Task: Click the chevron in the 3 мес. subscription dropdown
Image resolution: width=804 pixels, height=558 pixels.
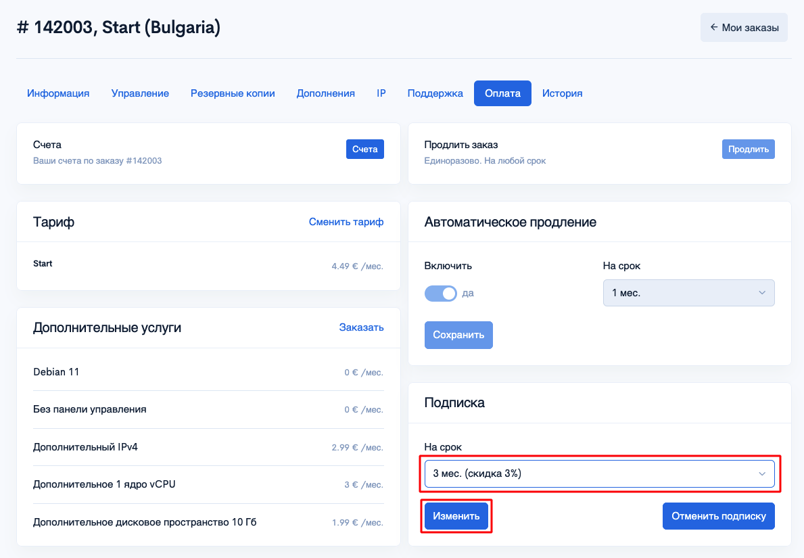Action: 762,474
